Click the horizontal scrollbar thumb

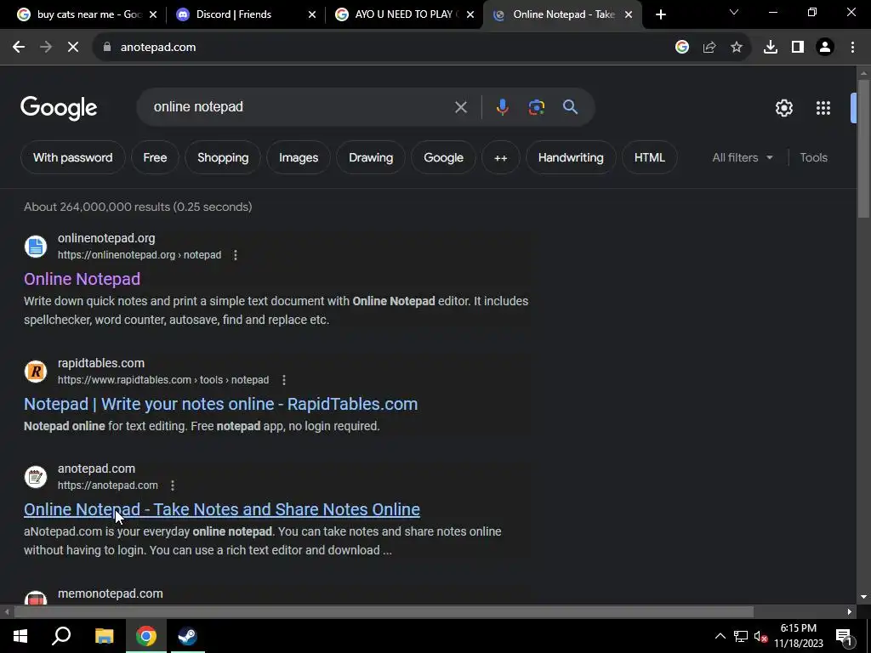[384, 612]
